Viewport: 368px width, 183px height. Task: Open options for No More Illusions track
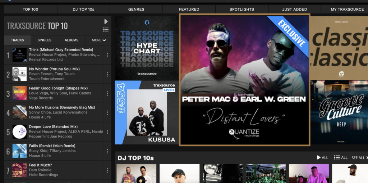[x=107, y=113]
